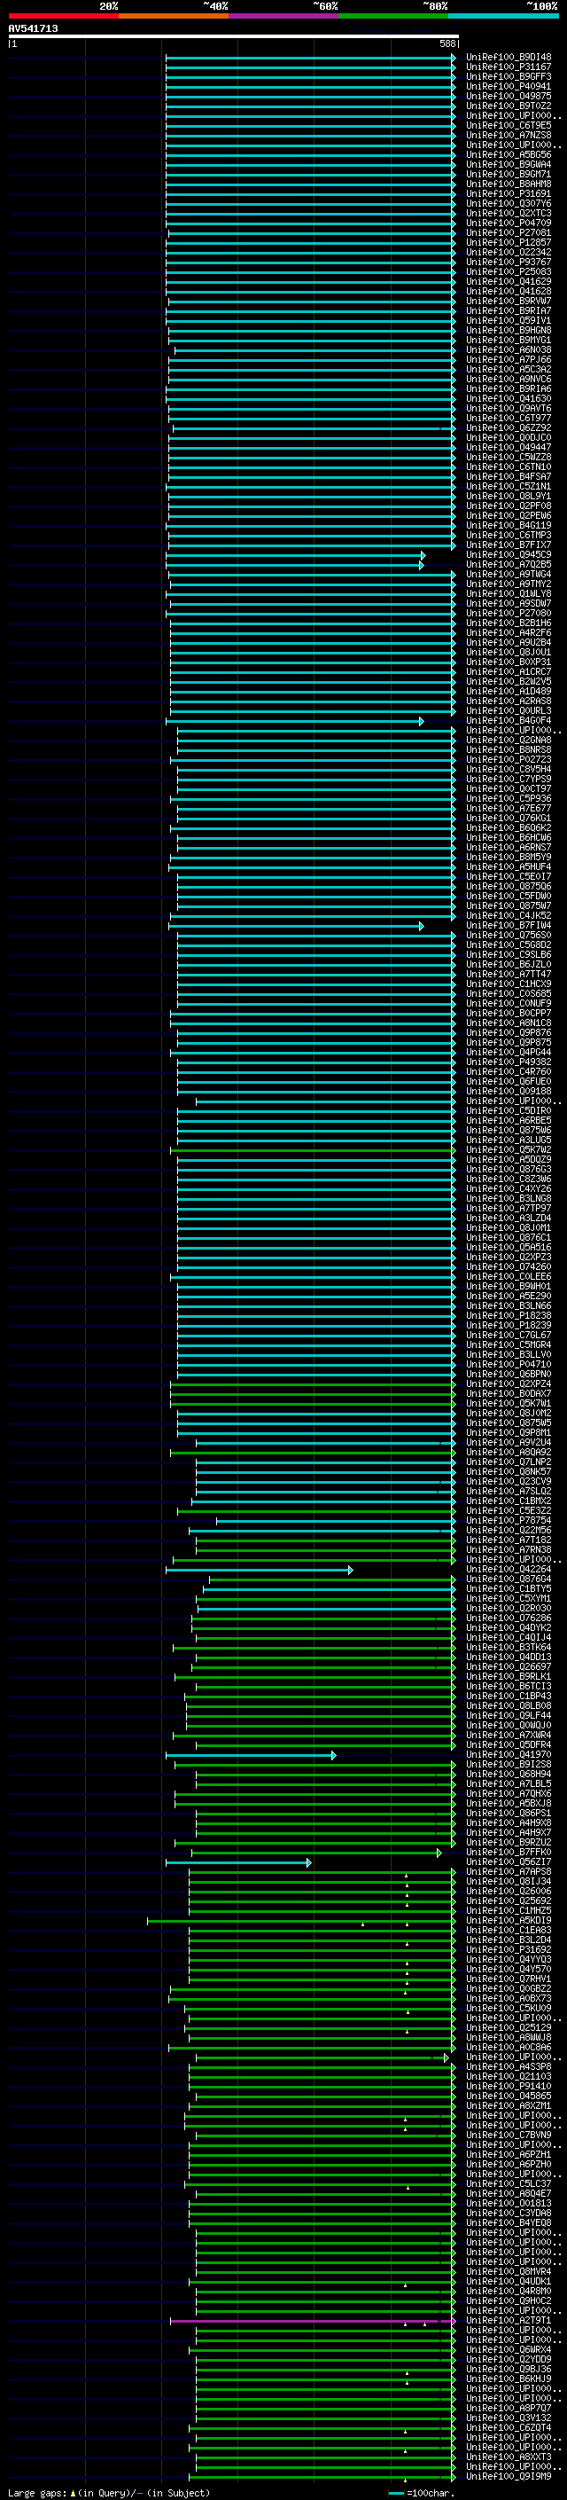567x2500 pixels.
Task: Select the UniRef100_B7FIX7 label
Action: (508, 545)
